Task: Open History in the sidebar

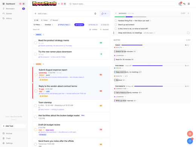Action: tap(14, 18)
